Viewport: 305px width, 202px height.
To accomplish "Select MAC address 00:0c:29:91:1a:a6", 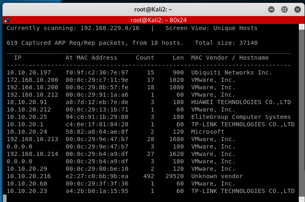I will point(97,95).
